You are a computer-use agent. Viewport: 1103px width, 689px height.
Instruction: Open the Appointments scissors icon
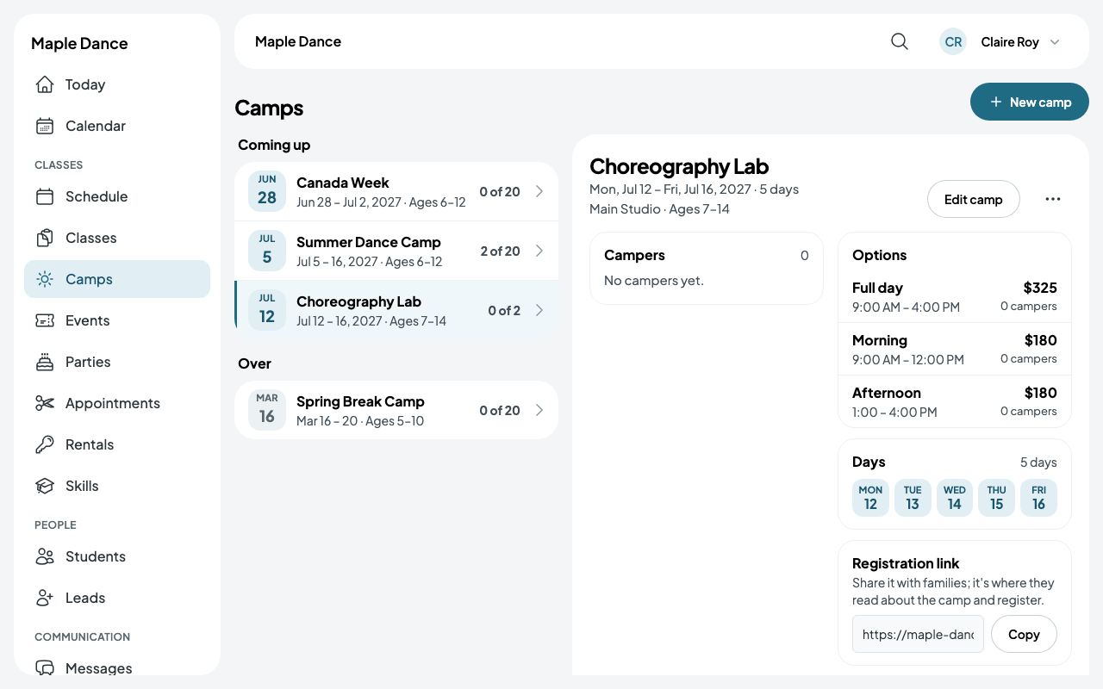[x=45, y=403]
